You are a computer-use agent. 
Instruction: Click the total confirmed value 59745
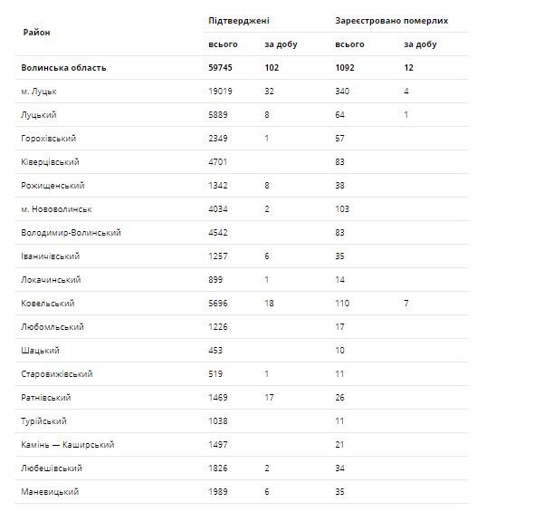[222, 68]
